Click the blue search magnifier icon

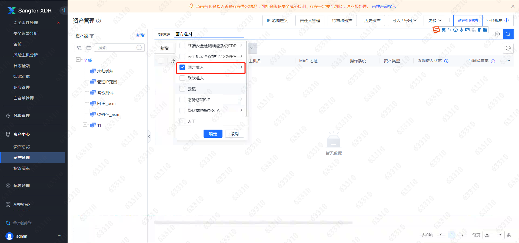[x=508, y=34]
